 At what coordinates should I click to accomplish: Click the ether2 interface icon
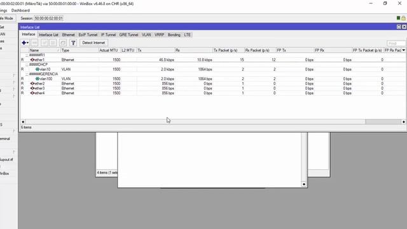point(32,83)
